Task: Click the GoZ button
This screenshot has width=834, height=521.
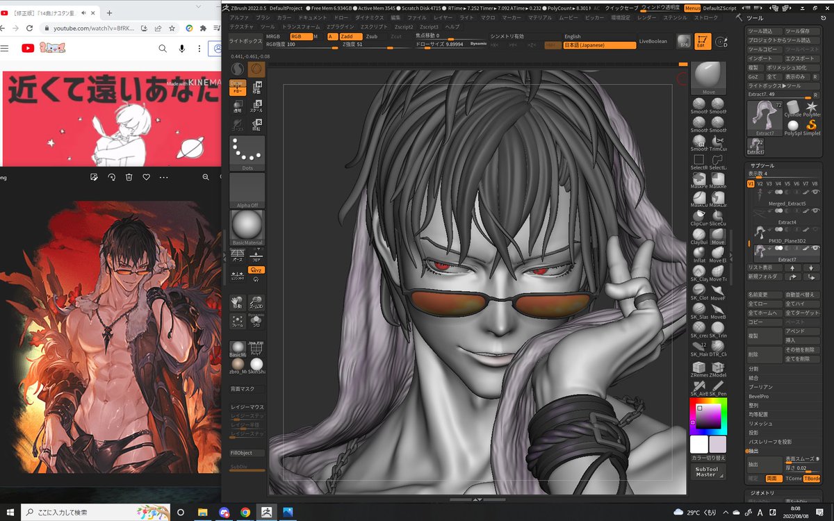Action: point(753,76)
